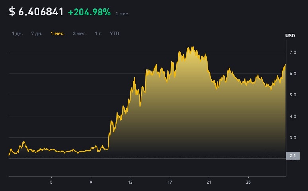
Task: Switch chart to 7 дн. range
Action: [37, 34]
